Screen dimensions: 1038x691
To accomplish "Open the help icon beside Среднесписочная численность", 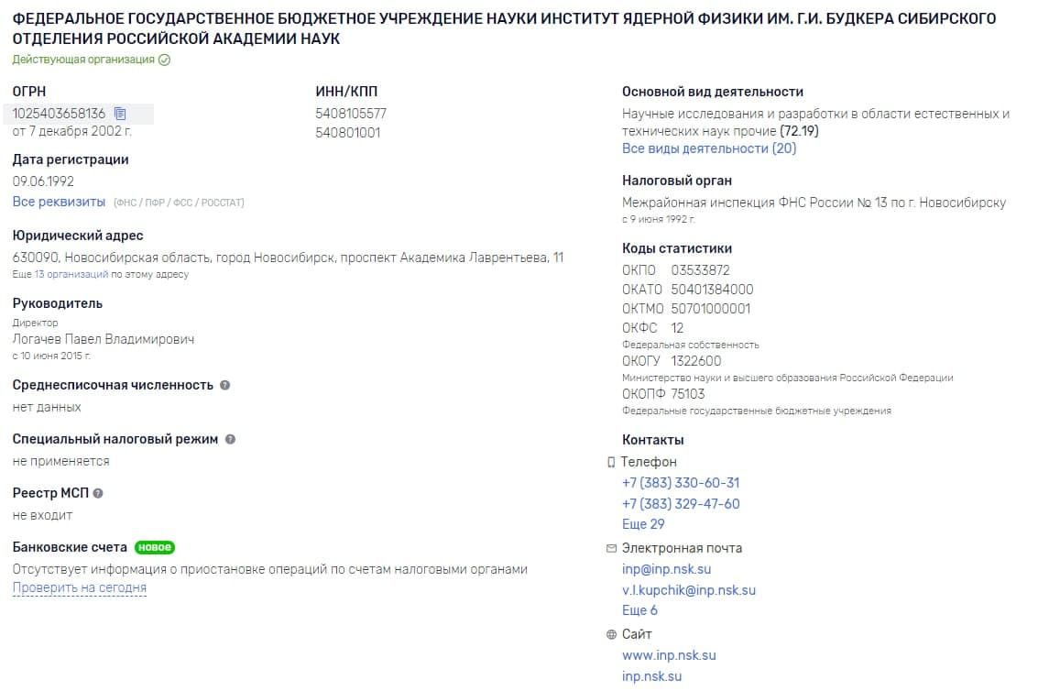I will 225,385.
